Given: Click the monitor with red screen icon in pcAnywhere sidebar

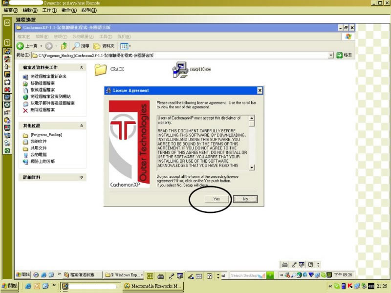Looking at the screenshot, I should (7, 128).
